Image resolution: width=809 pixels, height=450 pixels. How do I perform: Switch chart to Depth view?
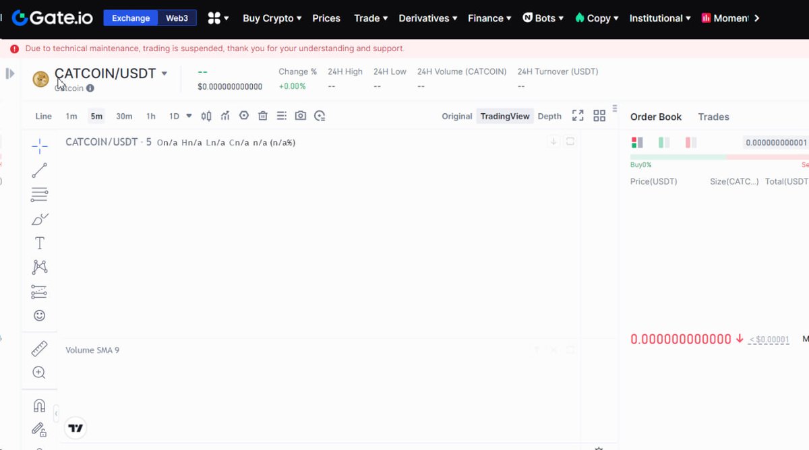pos(549,116)
